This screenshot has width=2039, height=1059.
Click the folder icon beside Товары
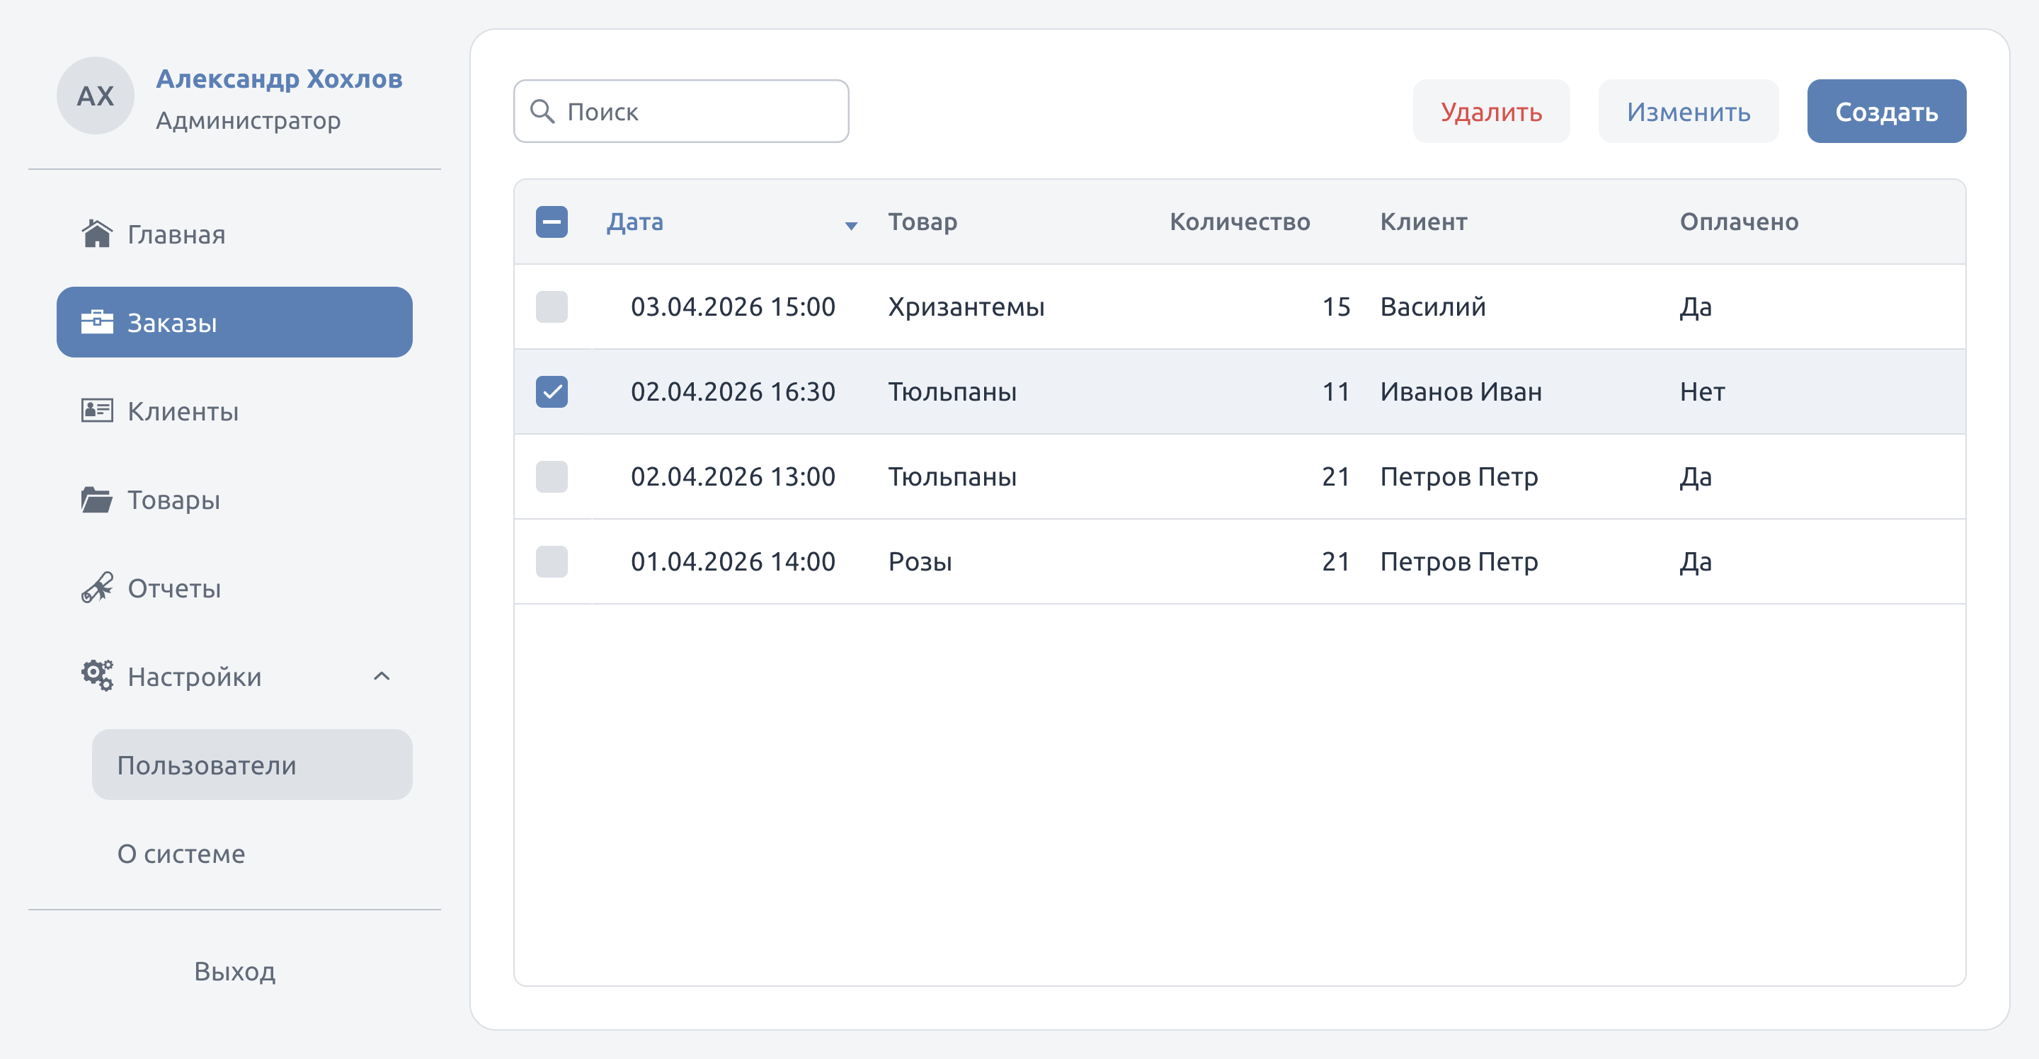click(96, 500)
